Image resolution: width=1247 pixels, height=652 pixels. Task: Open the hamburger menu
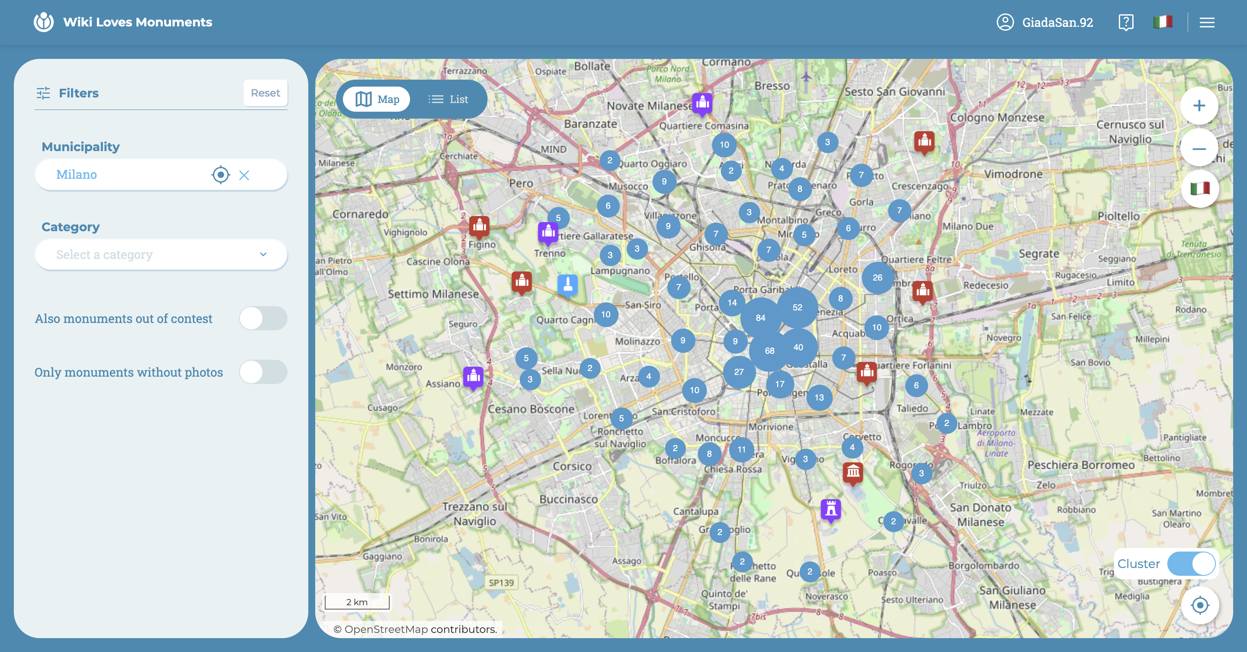[1206, 22]
